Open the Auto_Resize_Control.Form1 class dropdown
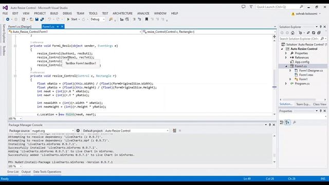This screenshot has width=329, height=185. coord(75,32)
